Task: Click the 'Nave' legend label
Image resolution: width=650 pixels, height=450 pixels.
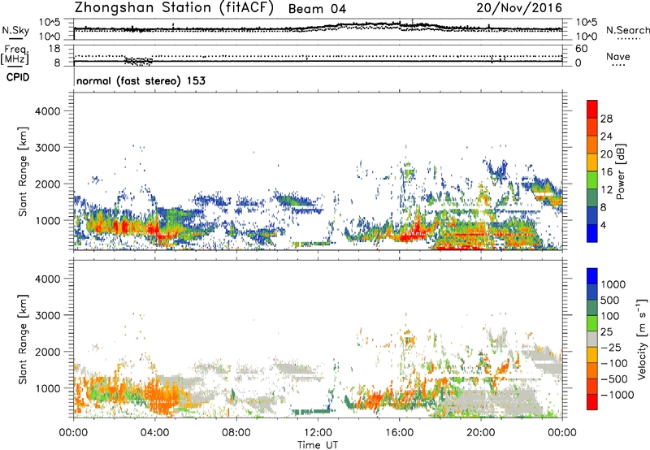Action: click(x=618, y=56)
